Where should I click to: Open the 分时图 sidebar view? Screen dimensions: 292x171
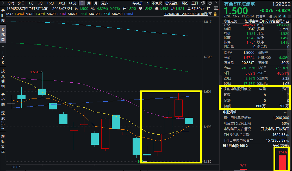(3, 16)
